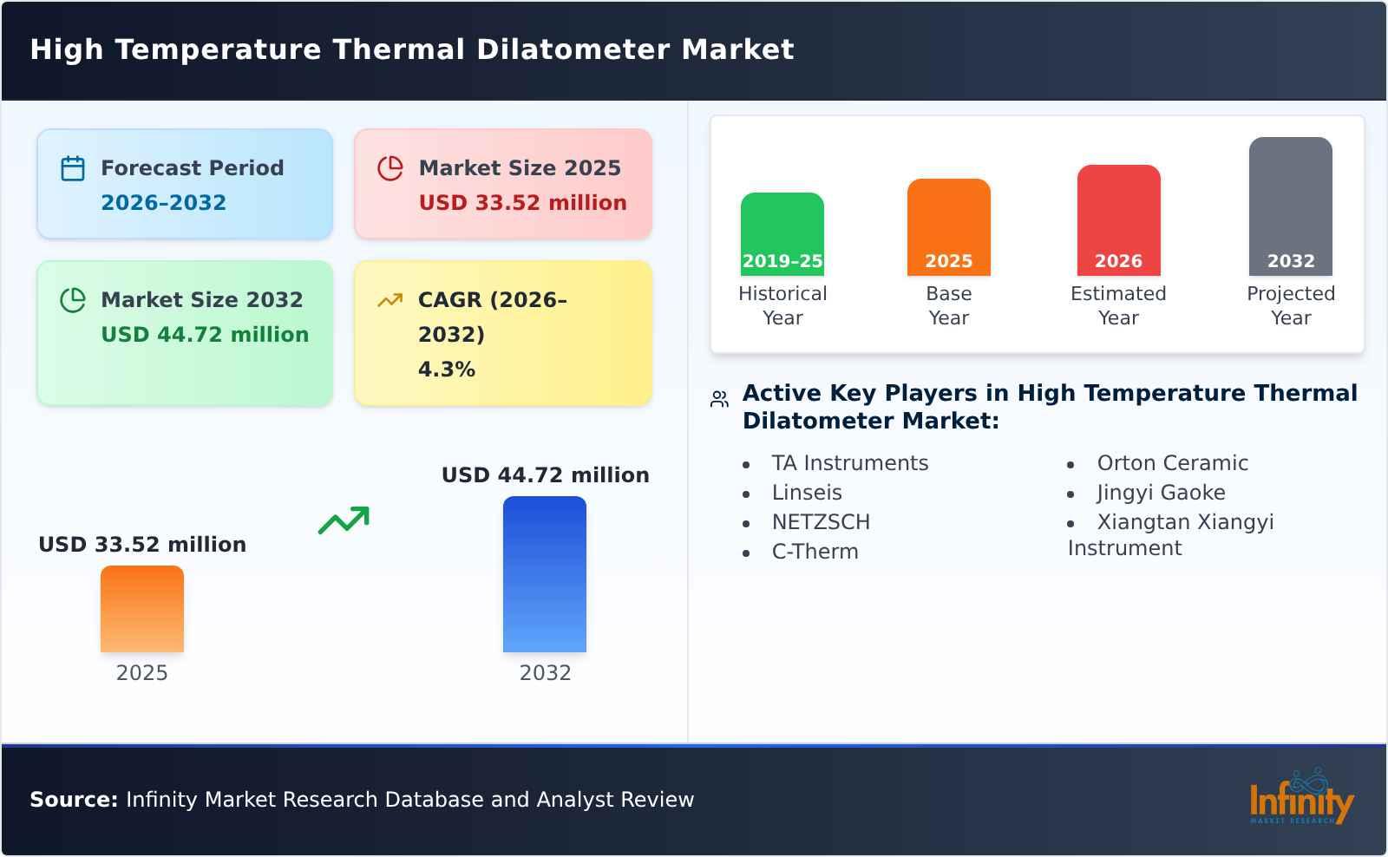The height and width of the screenshot is (857, 1388).
Task: Click the yellow CAGR trend arrow icon
Action: pyautogui.click(x=390, y=298)
